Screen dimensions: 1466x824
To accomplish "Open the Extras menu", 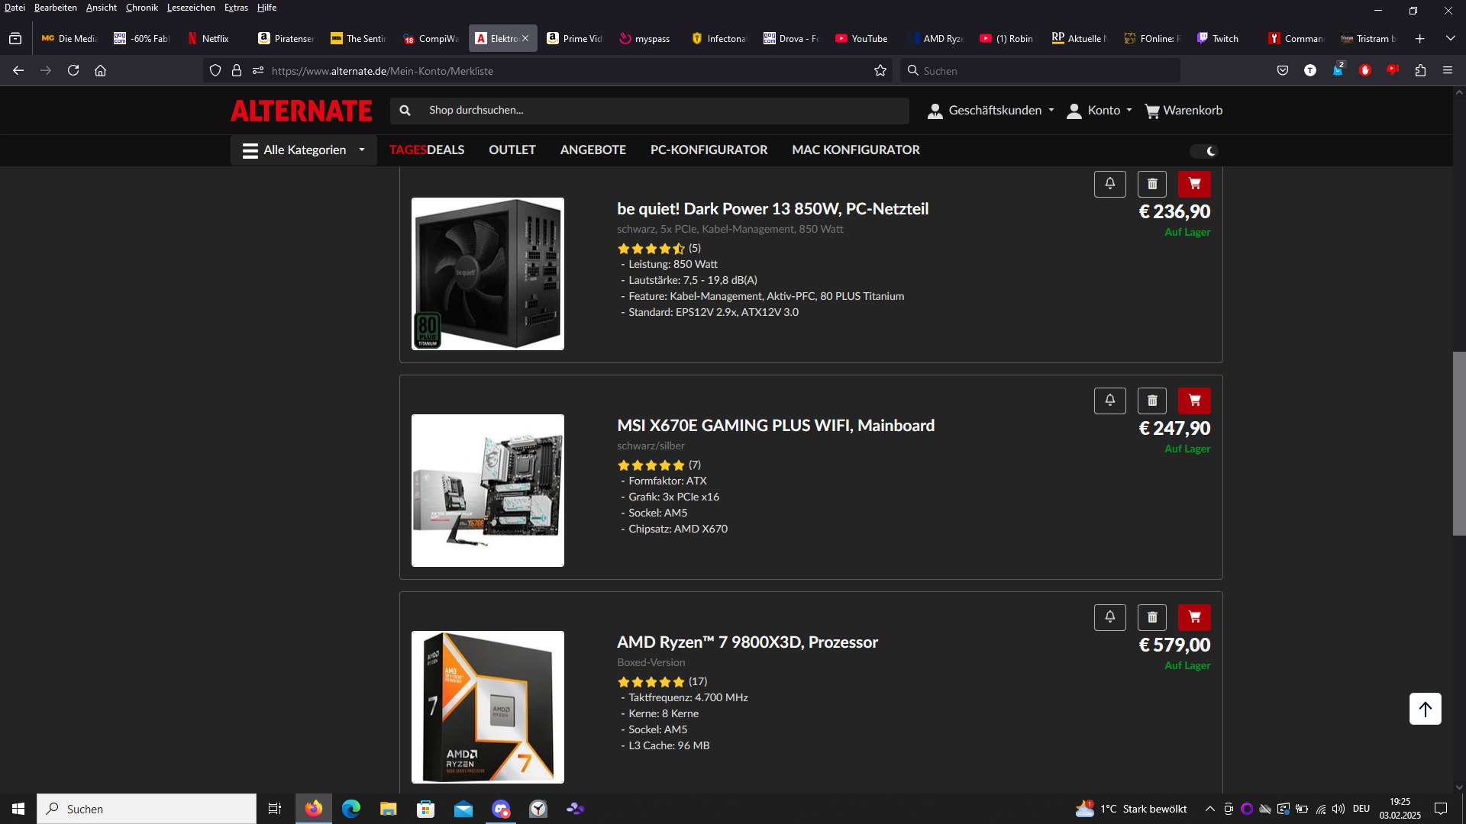I will (236, 8).
